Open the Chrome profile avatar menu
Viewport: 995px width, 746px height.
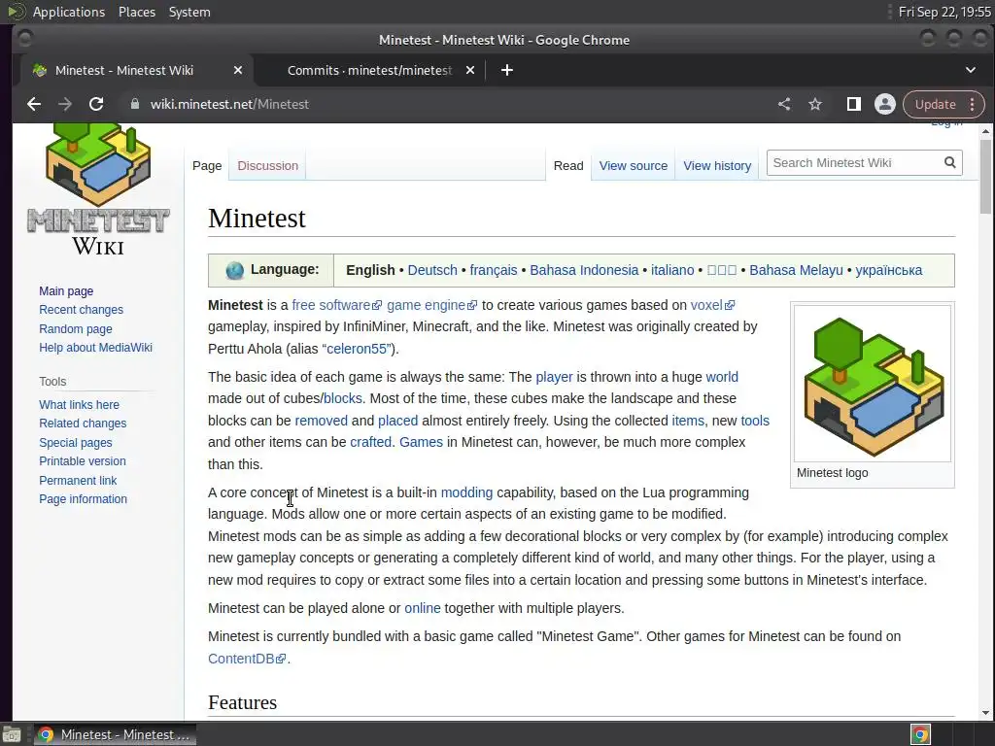(x=884, y=104)
